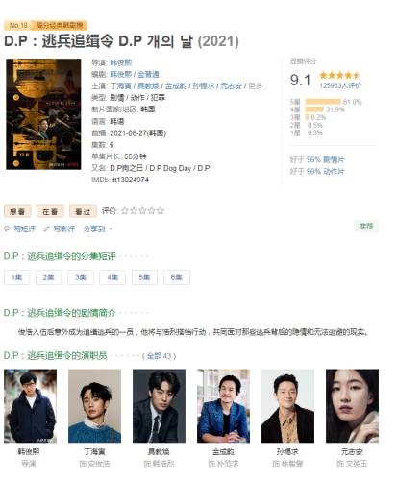Click the pencil icon for writing a review
This screenshot has width=397, height=480.
click(47, 229)
